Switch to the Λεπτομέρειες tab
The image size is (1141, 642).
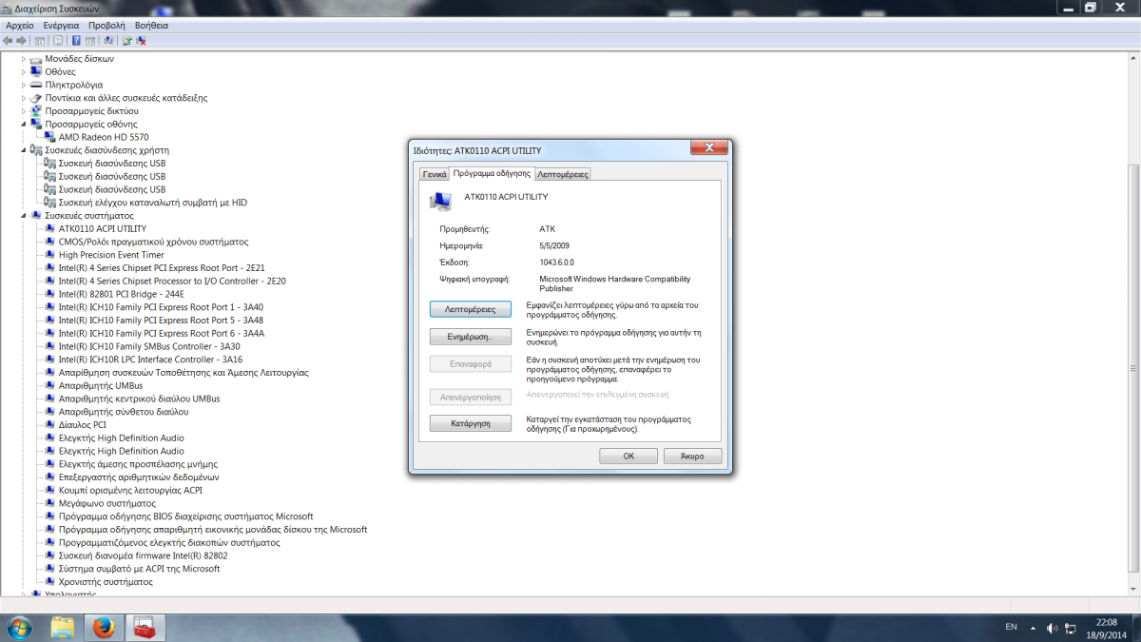[563, 175]
